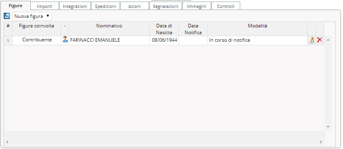Open the Nuova figura dropdown

pyautogui.click(x=32, y=16)
